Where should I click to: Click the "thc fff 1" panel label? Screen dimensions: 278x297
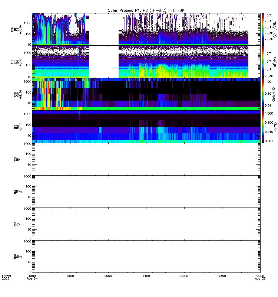(18, 159)
